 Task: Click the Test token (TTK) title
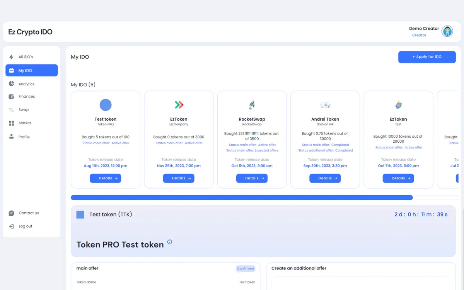pyautogui.click(x=111, y=215)
